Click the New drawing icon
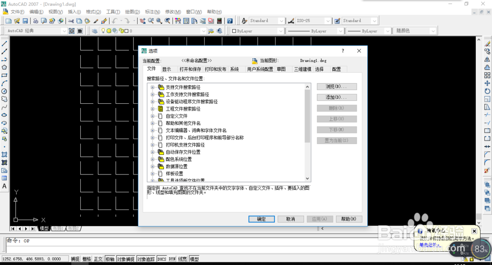The image size is (492, 265). (x=8, y=21)
